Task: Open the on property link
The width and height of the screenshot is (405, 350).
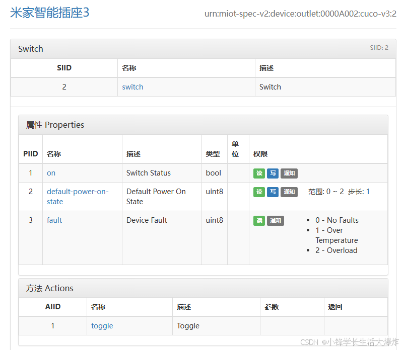Action: coord(51,173)
